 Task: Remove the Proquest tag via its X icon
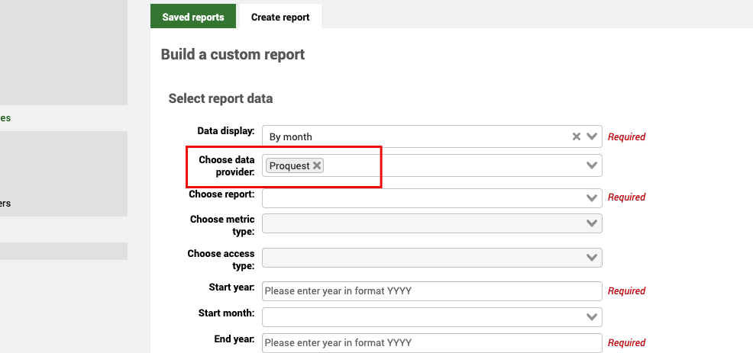[x=317, y=165]
